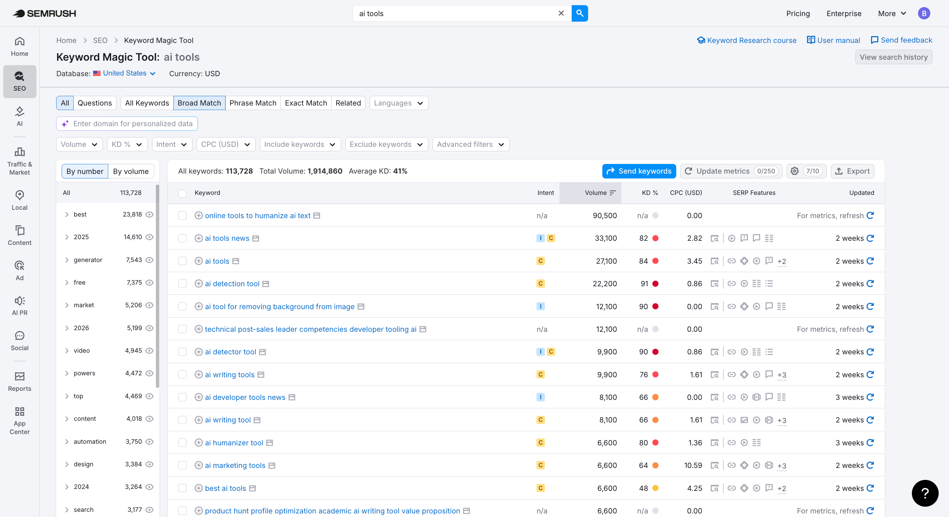The width and height of the screenshot is (949, 517).
Task: Tick the select-all keywords checkbox
Action: (182, 193)
